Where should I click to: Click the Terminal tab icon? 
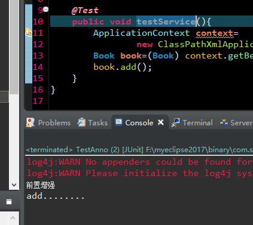tap(176, 122)
